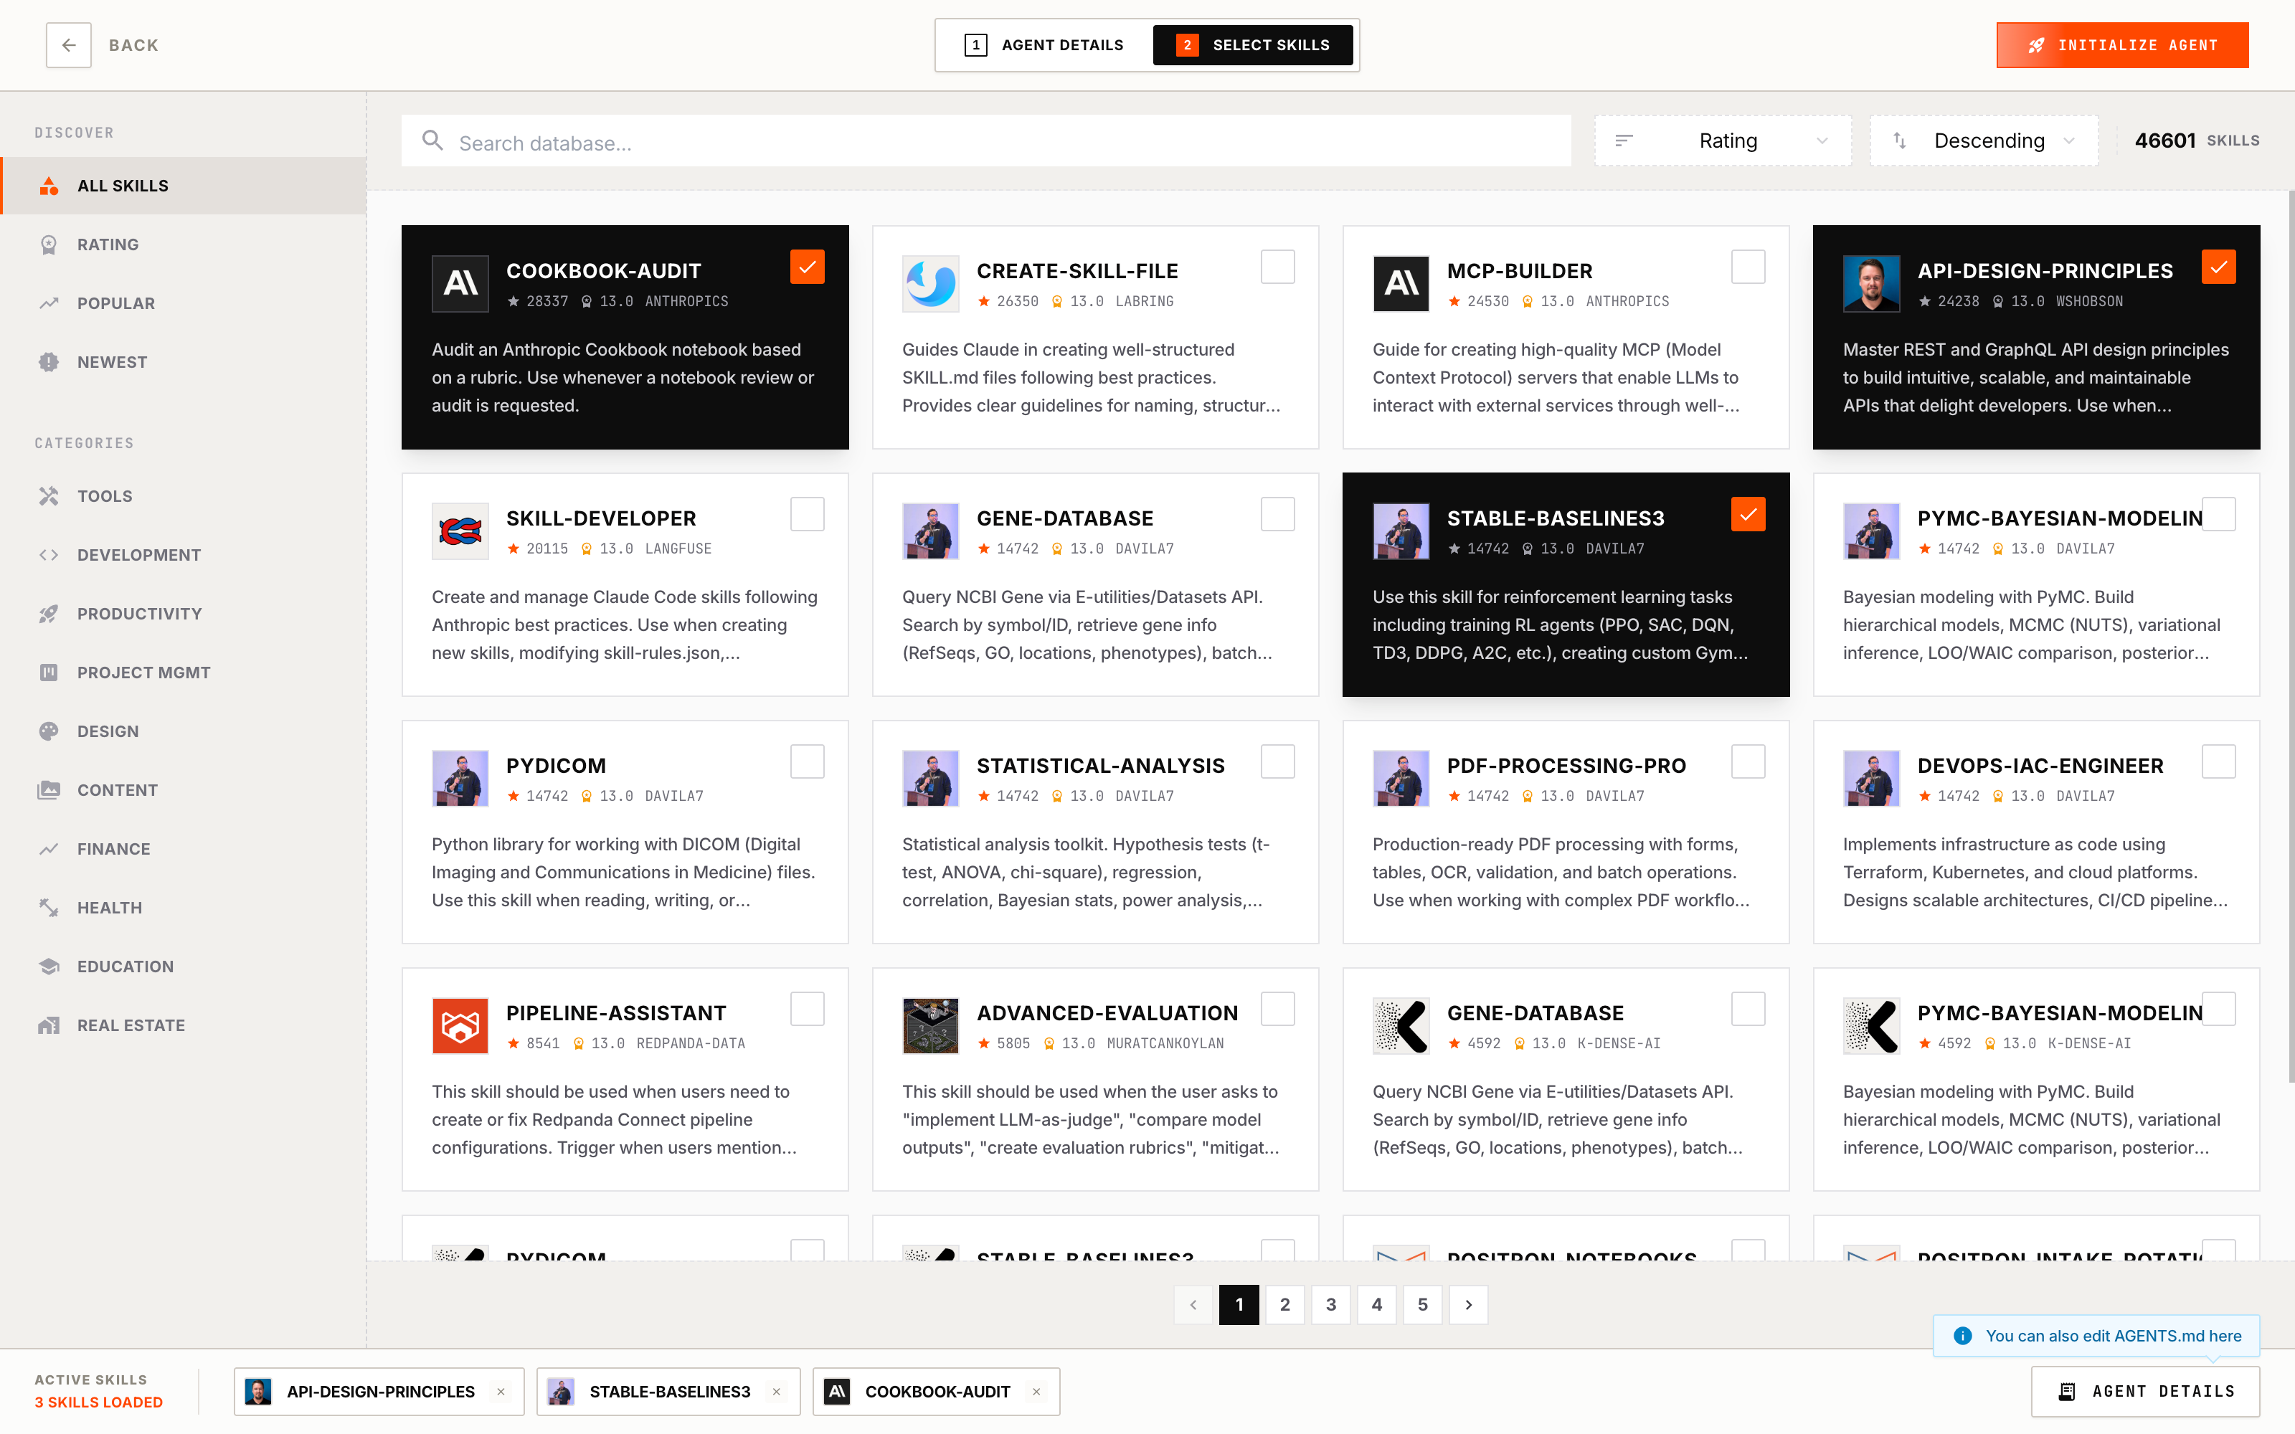The image size is (2295, 1434).
Task: Select the Design palette icon
Action: 49,731
